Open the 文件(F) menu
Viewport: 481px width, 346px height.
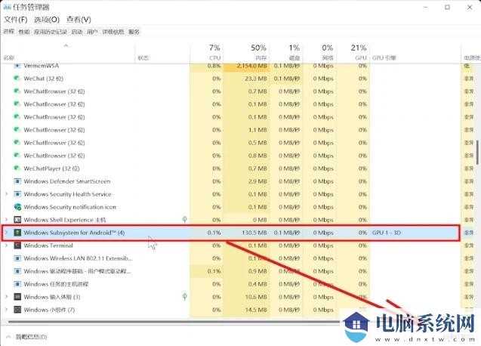tap(16, 20)
